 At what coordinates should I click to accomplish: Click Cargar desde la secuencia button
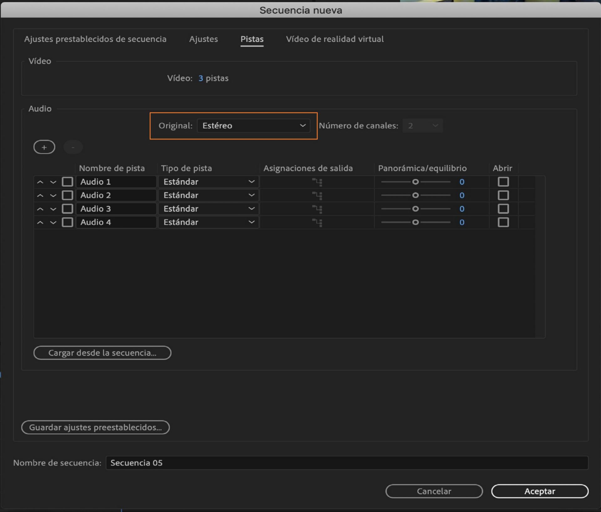tap(102, 353)
